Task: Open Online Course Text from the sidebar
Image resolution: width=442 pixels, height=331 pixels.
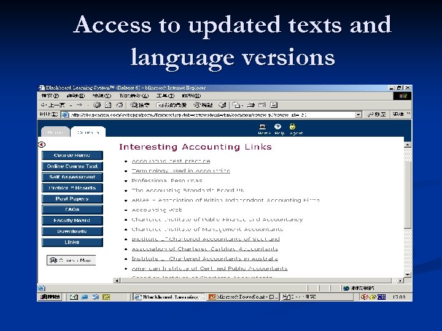Action: coord(72,166)
